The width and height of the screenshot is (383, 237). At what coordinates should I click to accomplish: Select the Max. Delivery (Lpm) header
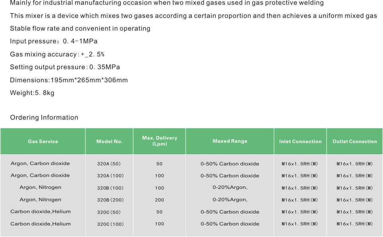(159, 141)
